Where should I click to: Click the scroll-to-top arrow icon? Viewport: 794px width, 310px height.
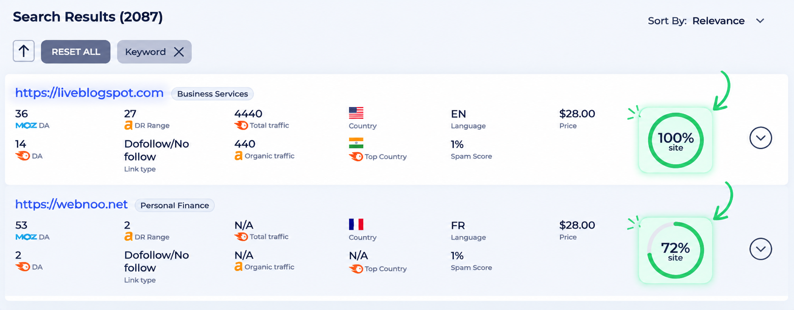[24, 51]
